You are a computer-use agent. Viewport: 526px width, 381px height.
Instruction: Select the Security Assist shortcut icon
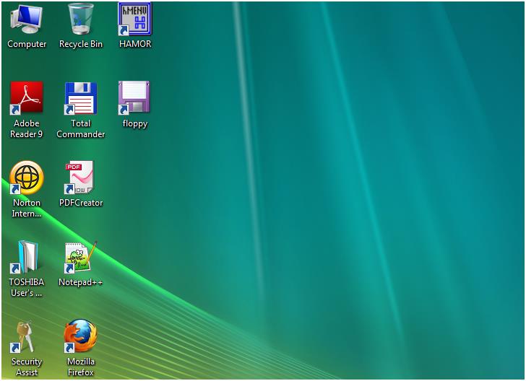tap(23, 337)
